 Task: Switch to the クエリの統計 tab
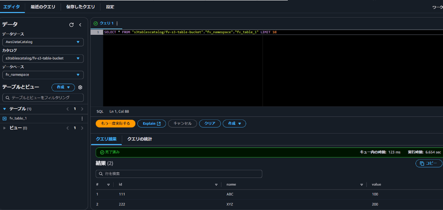point(140,139)
